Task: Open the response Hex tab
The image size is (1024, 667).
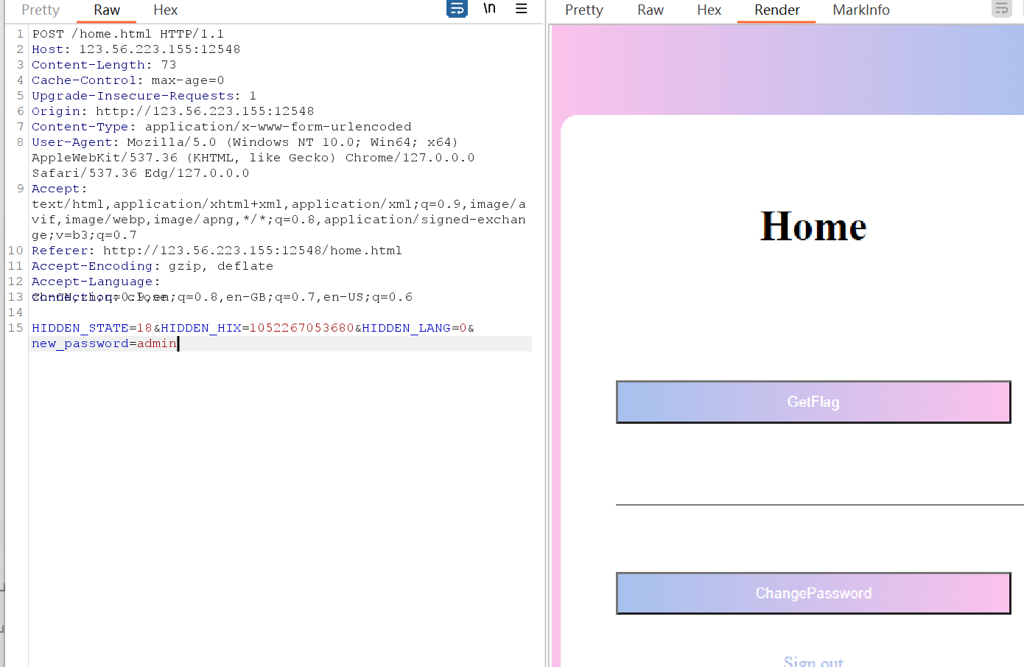Action: click(709, 10)
